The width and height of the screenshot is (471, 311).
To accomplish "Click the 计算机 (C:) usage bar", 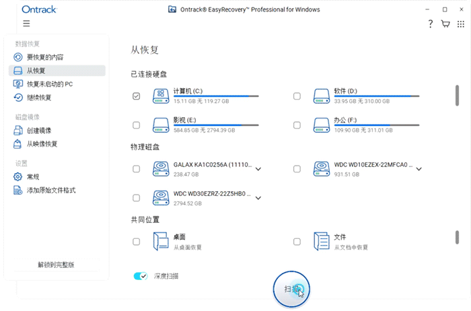I will (x=216, y=96).
